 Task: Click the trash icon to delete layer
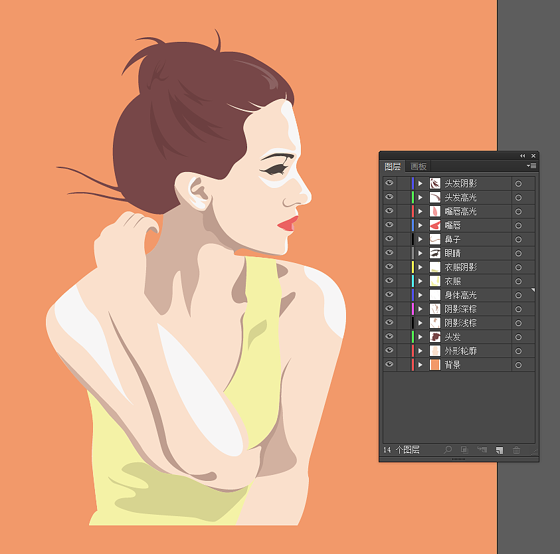516,450
